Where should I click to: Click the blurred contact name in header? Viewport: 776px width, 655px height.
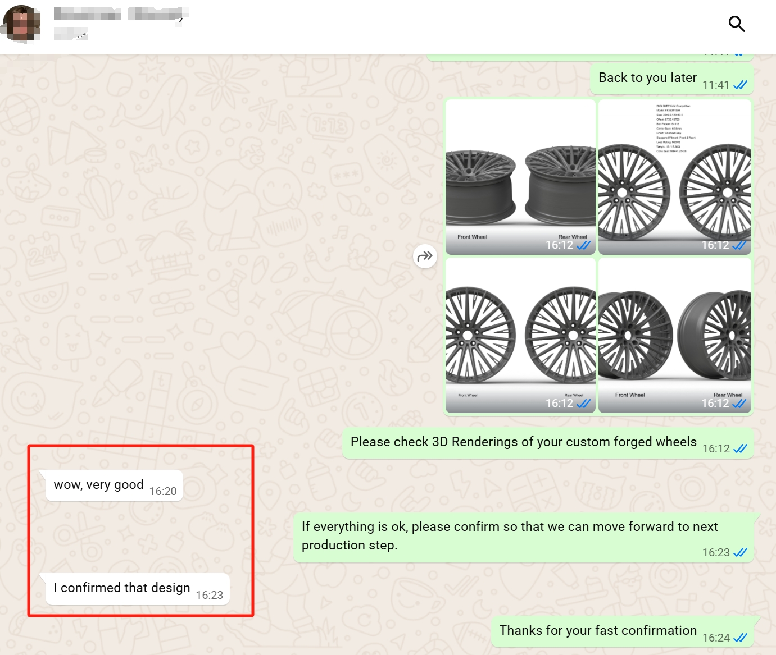121,14
